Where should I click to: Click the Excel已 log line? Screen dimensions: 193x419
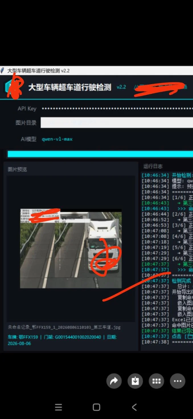[x=167, y=320]
